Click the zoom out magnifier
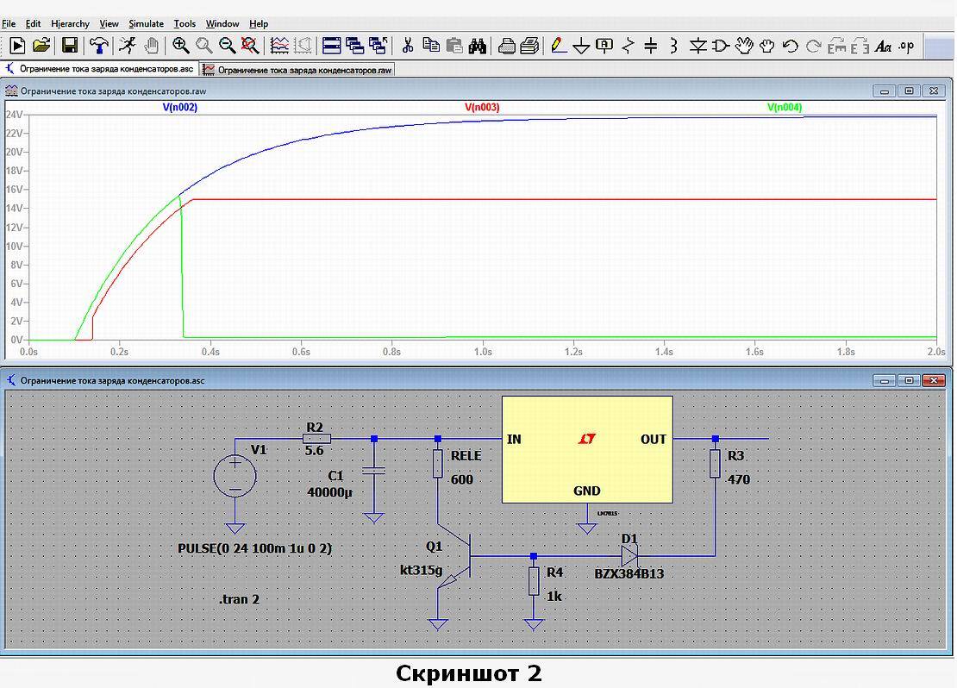Image resolution: width=957 pixels, height=688 pixels. point(227,46)
